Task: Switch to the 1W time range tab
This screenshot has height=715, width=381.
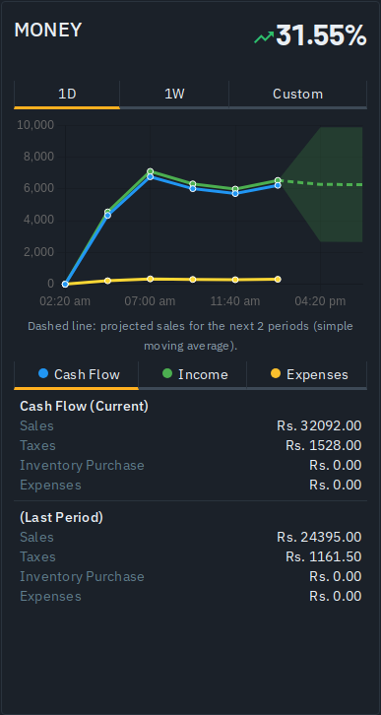Action: tap(174, 95)
